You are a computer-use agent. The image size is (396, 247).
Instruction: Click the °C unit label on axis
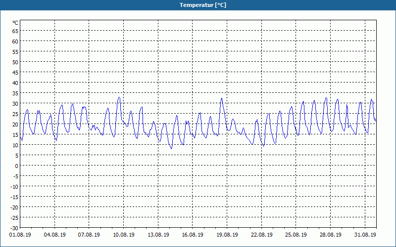click(x=15, y=23)
